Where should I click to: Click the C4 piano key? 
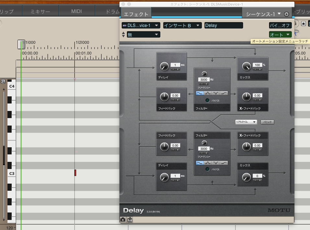[12, 86]
